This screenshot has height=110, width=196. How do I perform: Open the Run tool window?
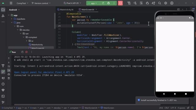pyautogui.click(x=3, y=72)
